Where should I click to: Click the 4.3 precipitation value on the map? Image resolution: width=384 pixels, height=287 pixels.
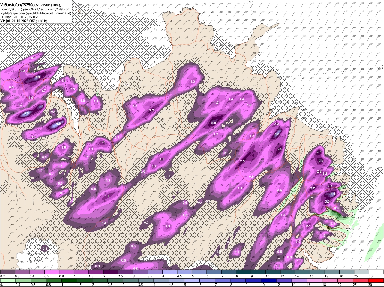click(x=333, y=194)
